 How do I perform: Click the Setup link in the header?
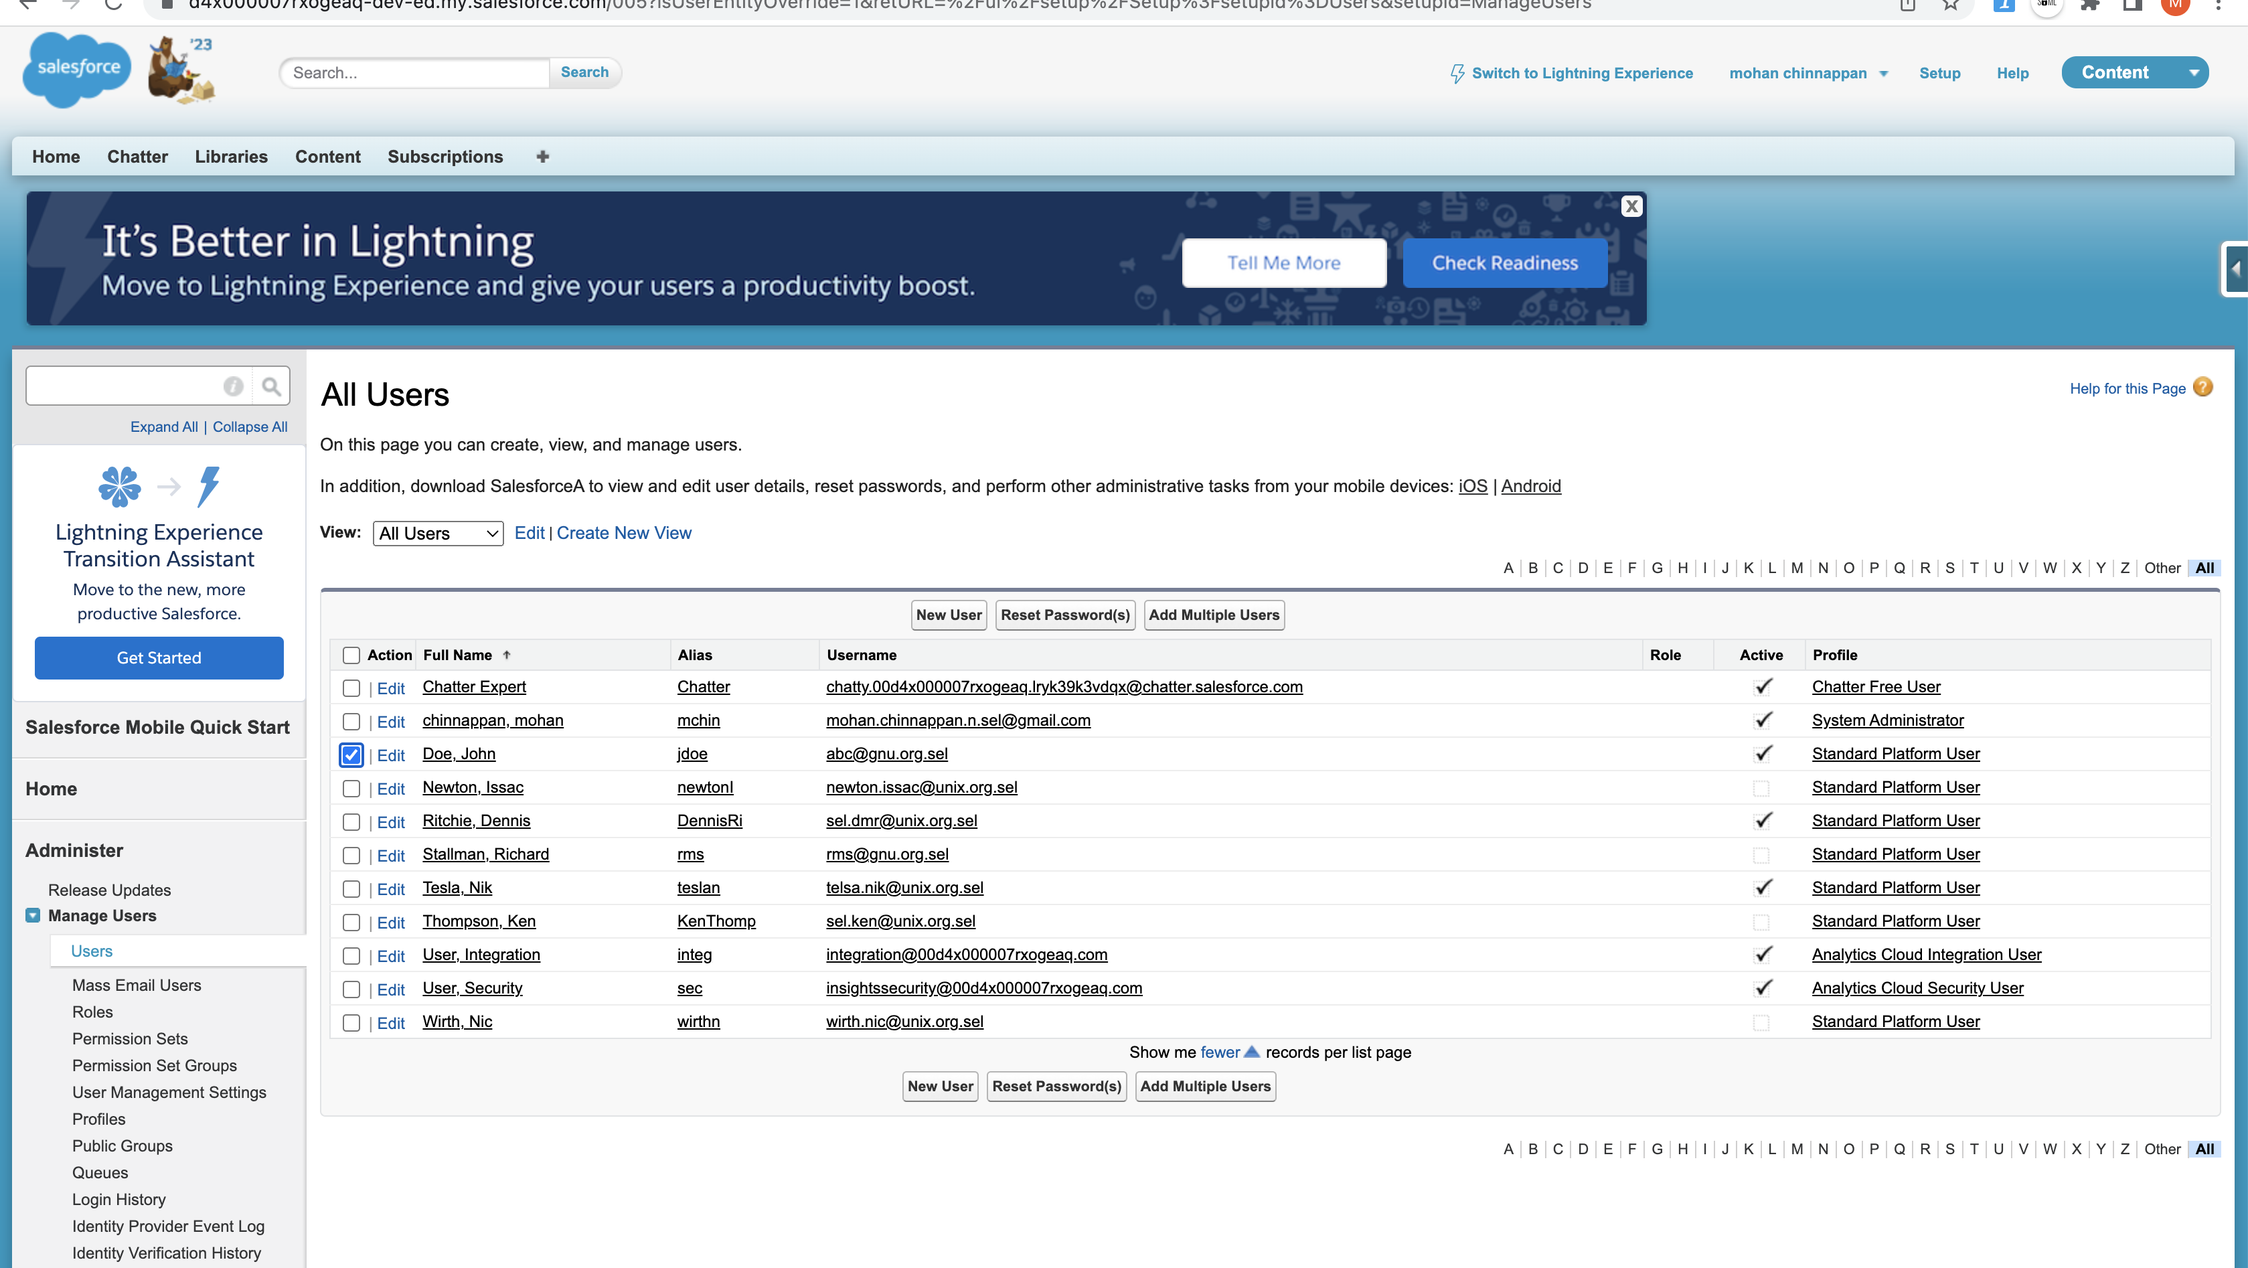click(1939, 73)
